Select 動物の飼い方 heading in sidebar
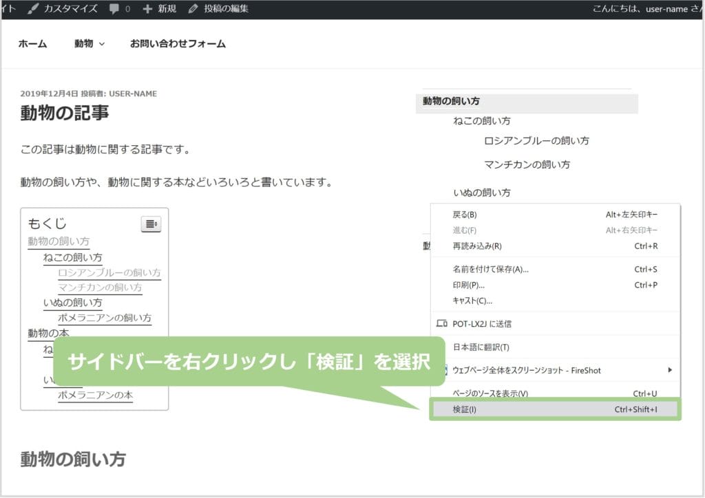 point(451,101)
